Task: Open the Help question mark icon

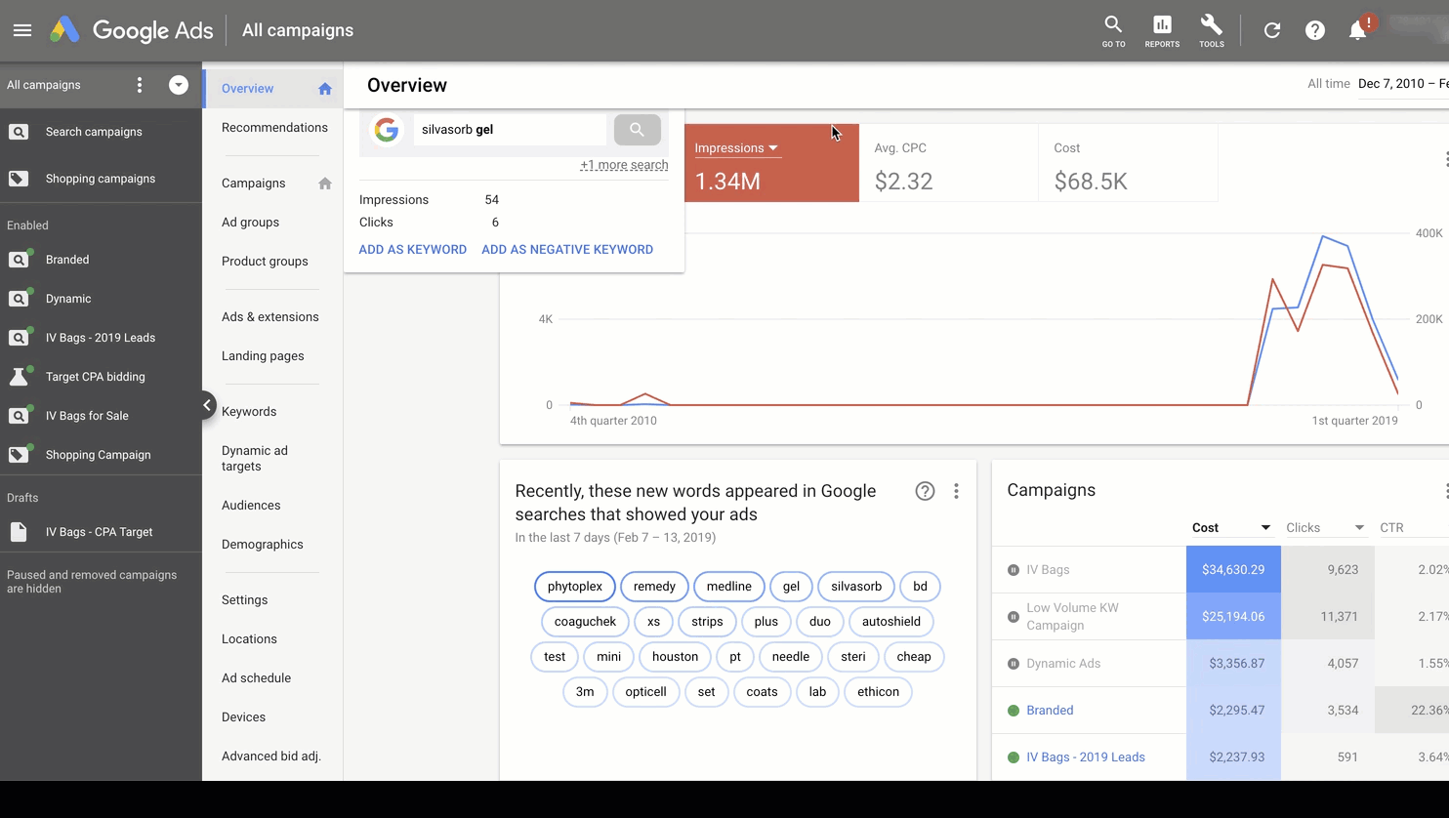Action: (x=1315, y=30)
